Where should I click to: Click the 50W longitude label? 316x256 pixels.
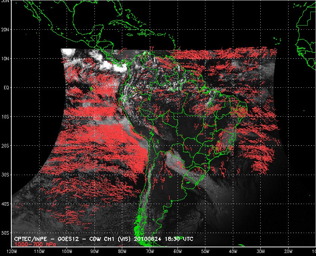tap(205, 251)
